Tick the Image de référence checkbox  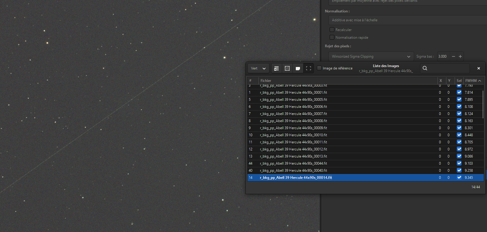319,68
